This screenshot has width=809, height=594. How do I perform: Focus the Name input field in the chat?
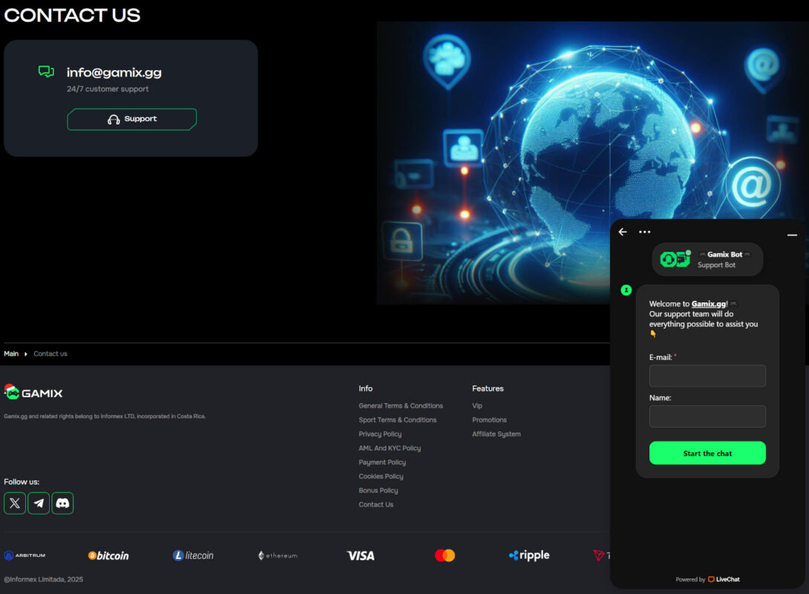tap(707, 417)
